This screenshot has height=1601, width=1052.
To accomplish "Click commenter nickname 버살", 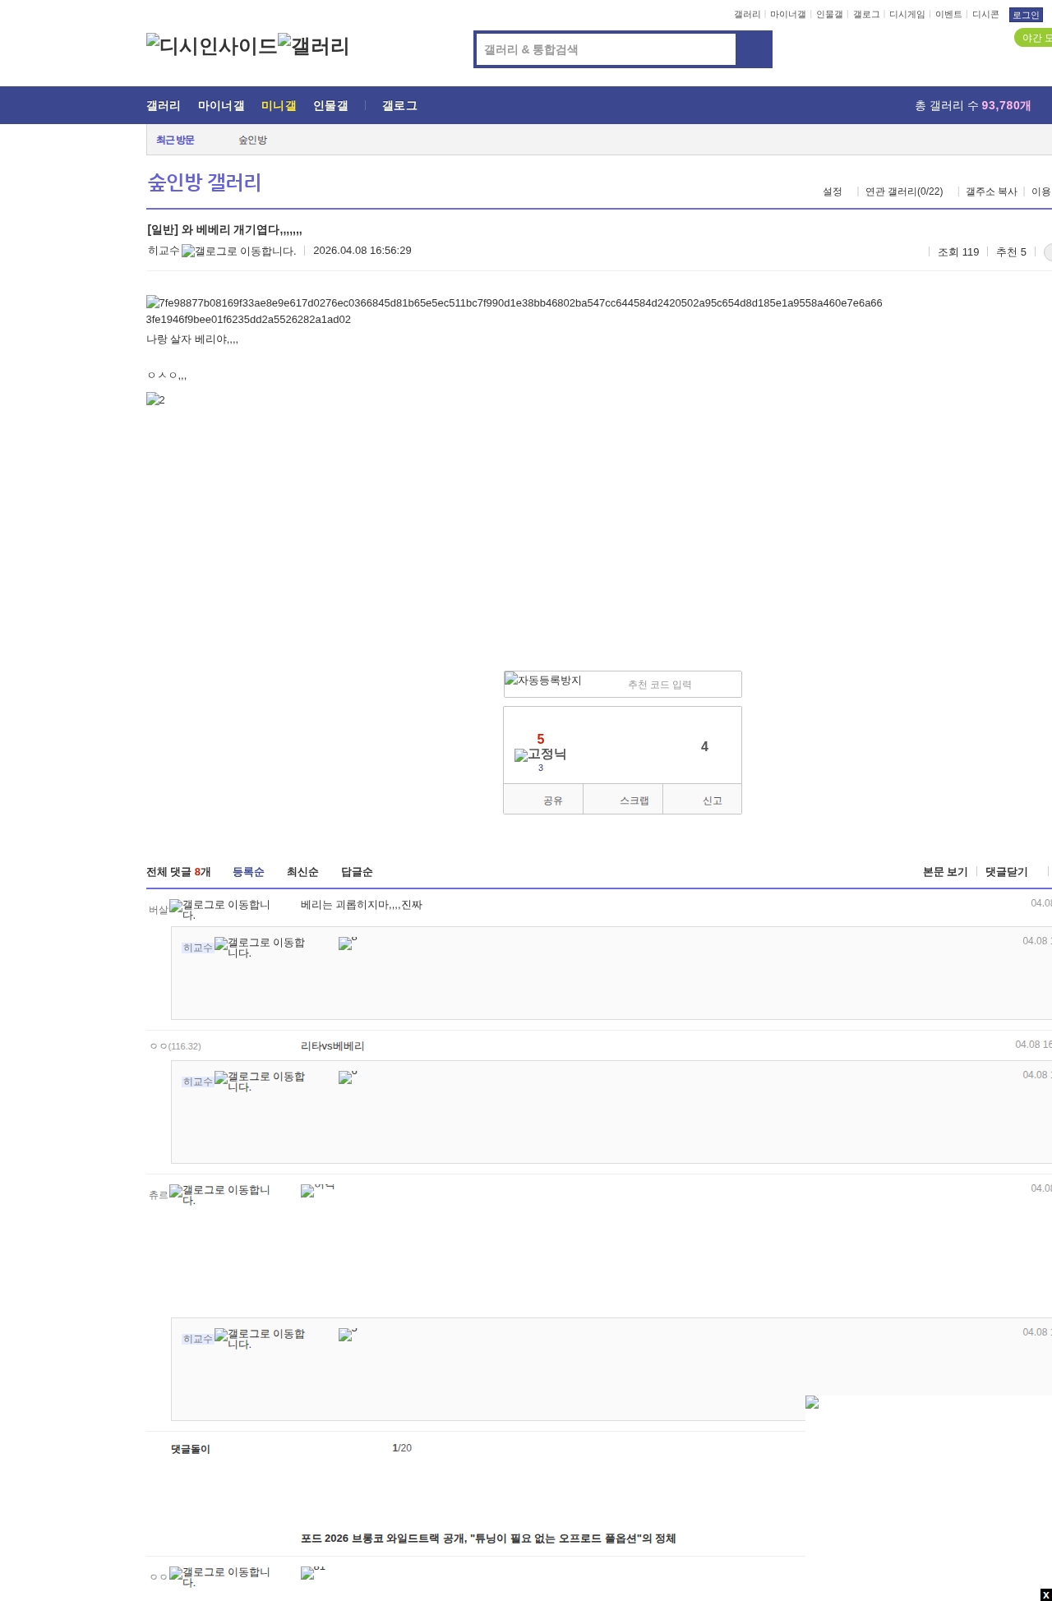I will click(x=159, y=910).
